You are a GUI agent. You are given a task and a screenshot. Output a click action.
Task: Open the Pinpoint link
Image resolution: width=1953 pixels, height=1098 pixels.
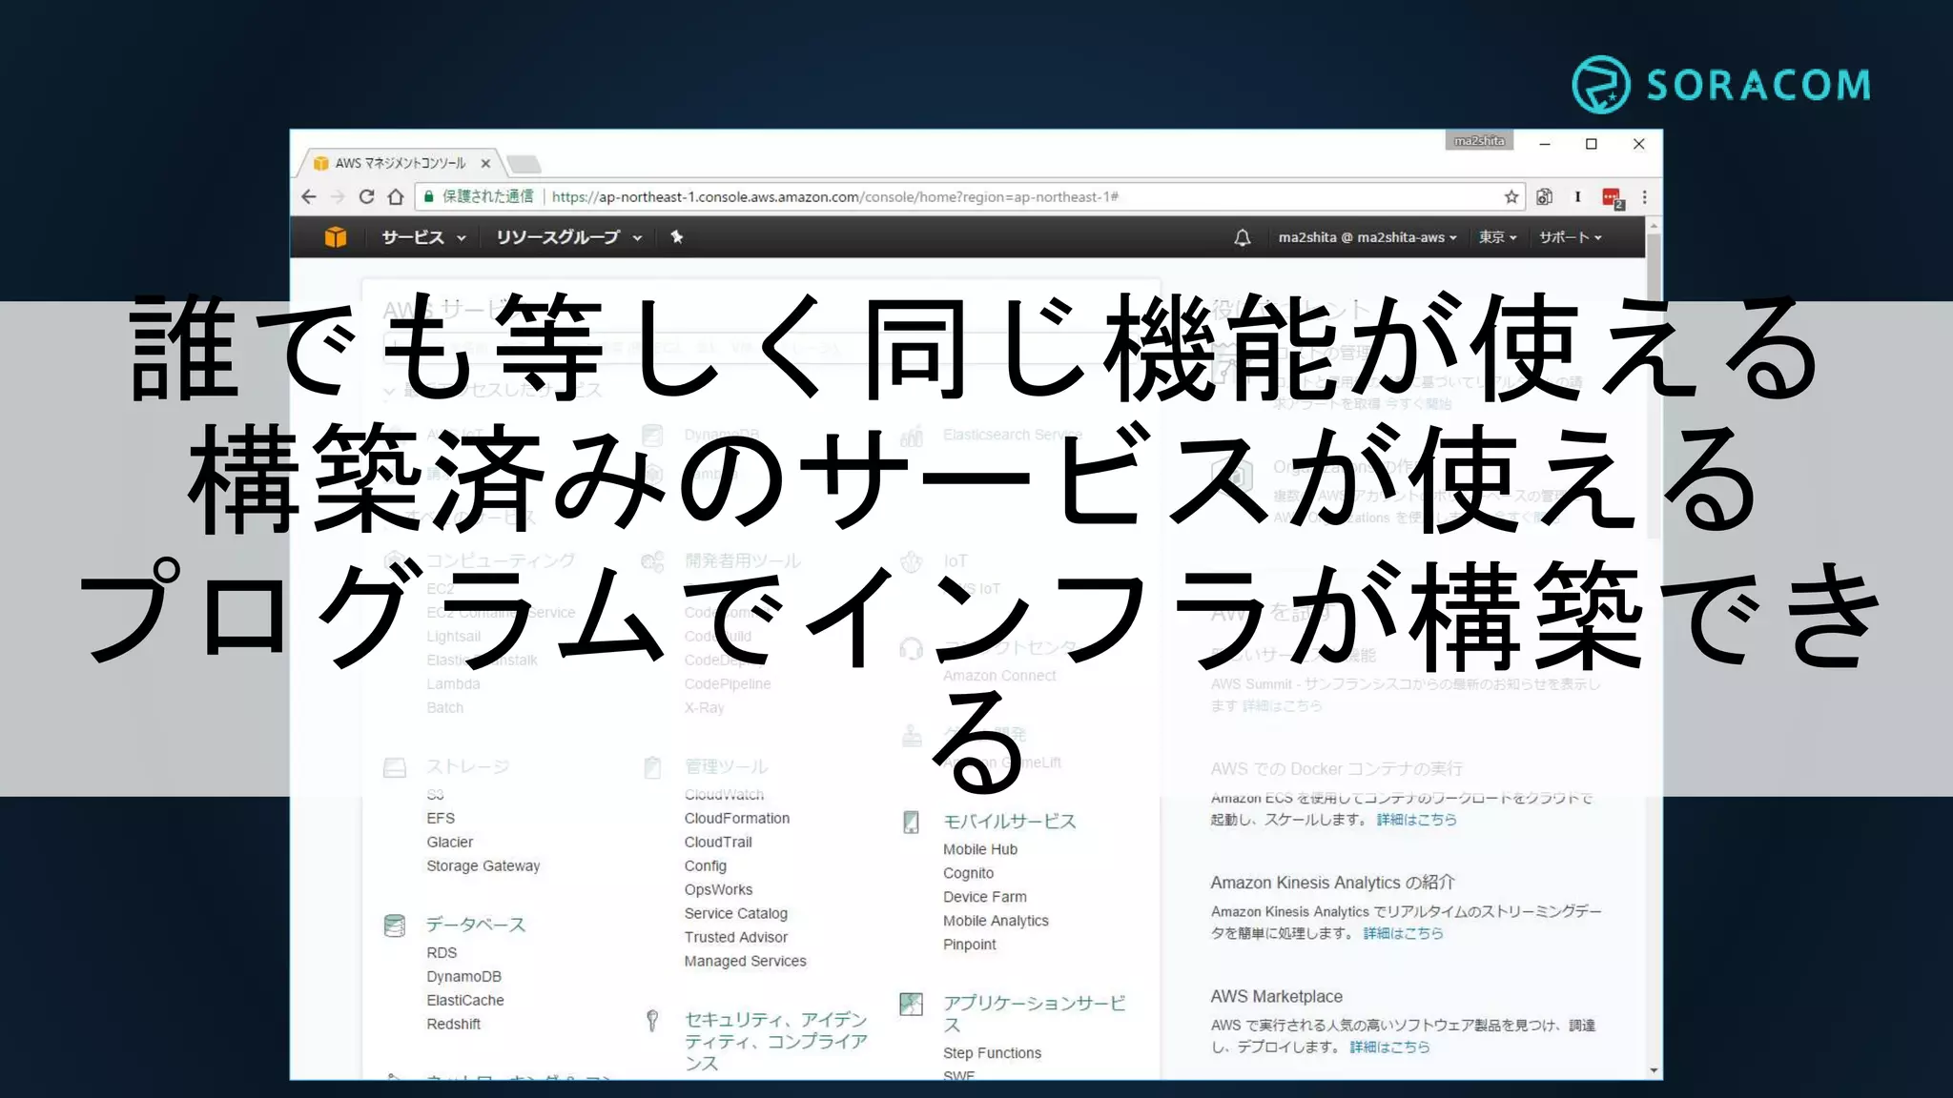(969, 945)
